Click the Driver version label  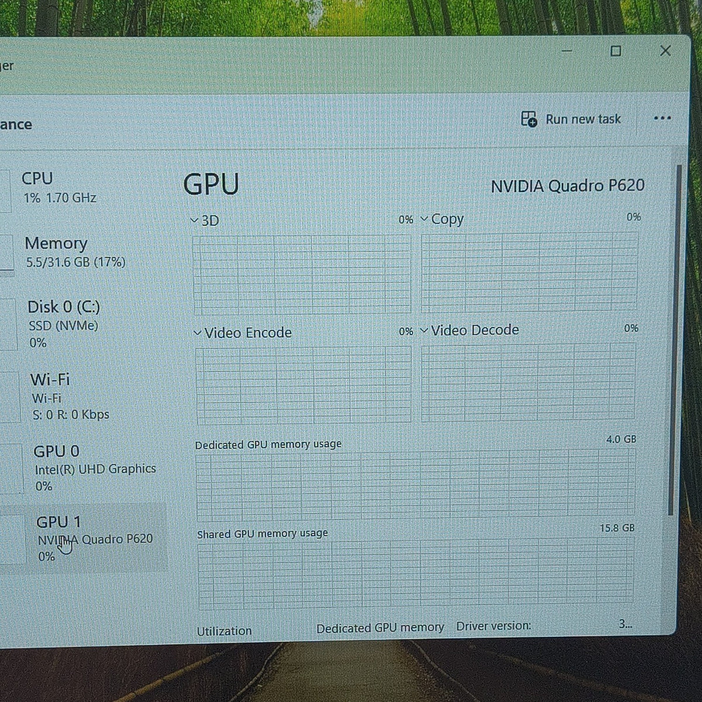(x=494, y=626)
